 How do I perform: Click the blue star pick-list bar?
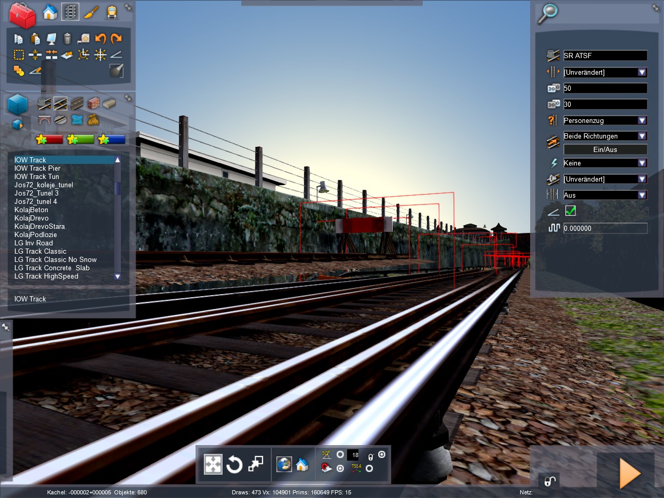[x=112, y=139]
